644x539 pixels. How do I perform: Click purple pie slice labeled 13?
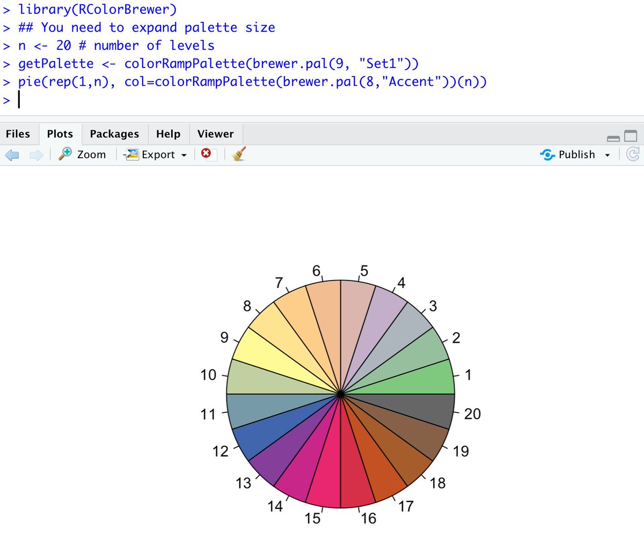[x=288, y=448]
